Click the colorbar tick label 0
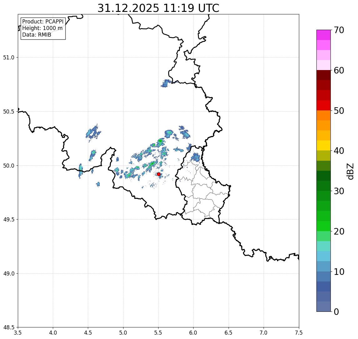358x339 pixels. [336, 311]
